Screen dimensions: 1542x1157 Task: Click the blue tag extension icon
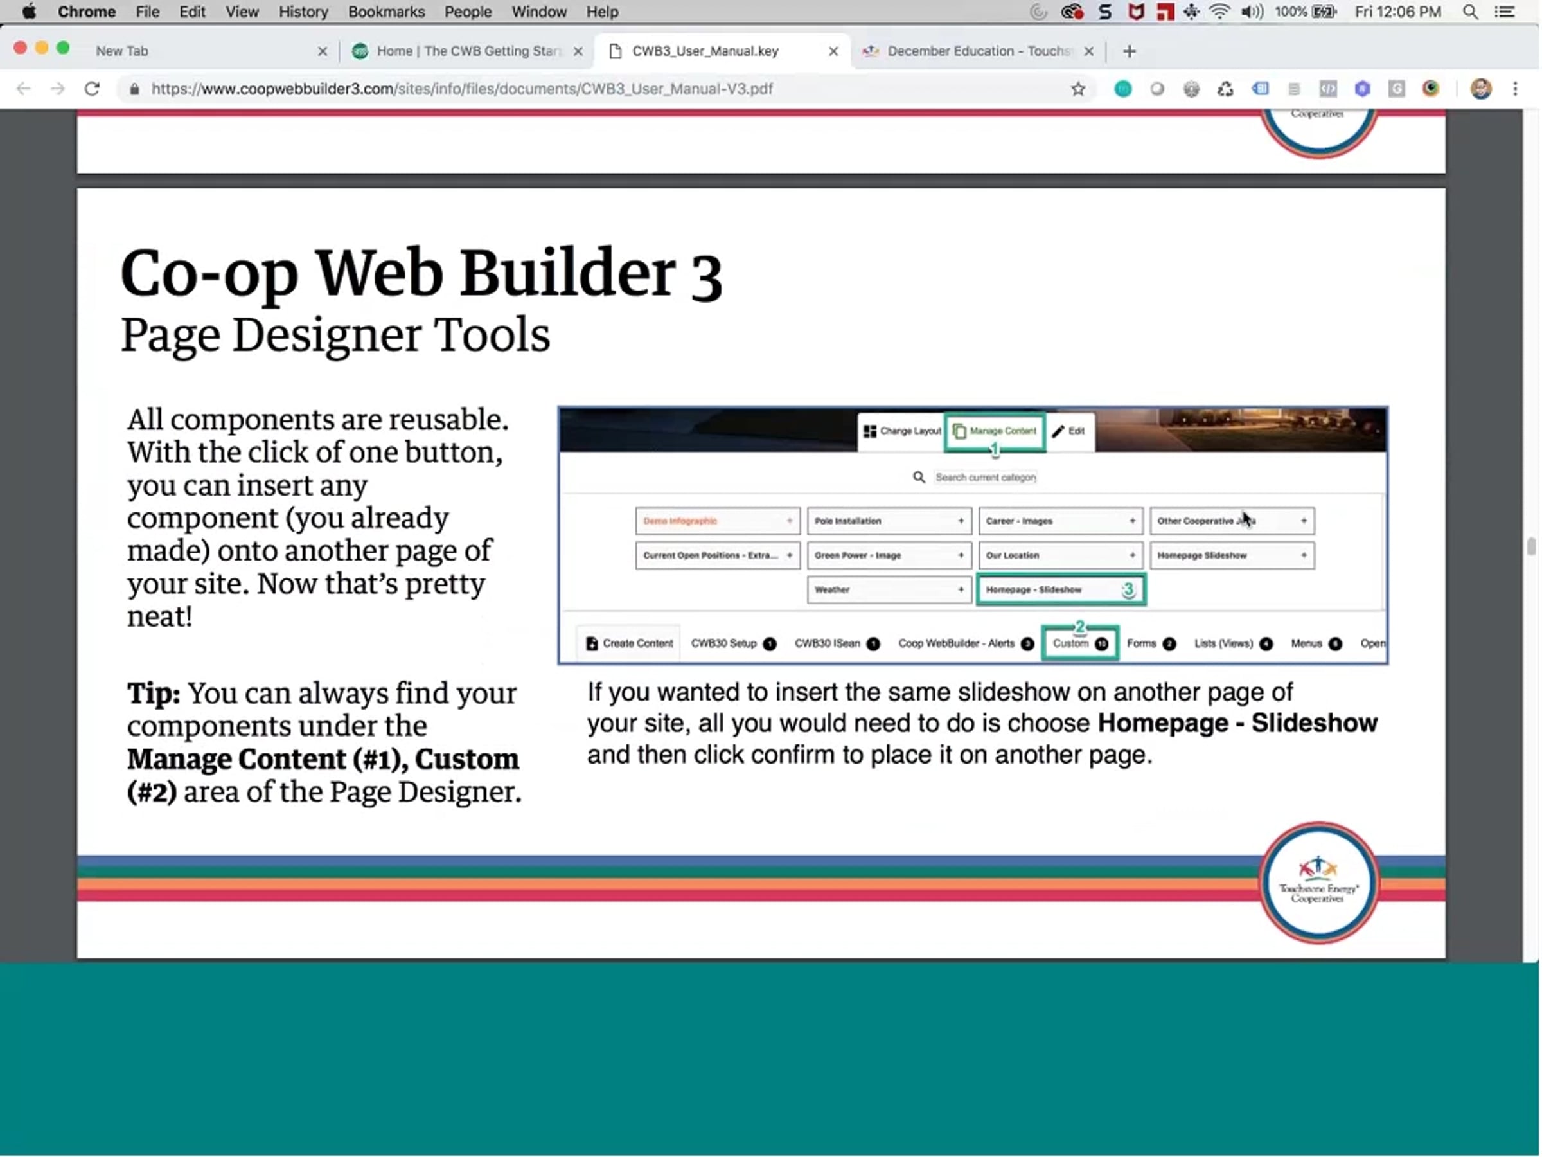tap(1261, 89)
